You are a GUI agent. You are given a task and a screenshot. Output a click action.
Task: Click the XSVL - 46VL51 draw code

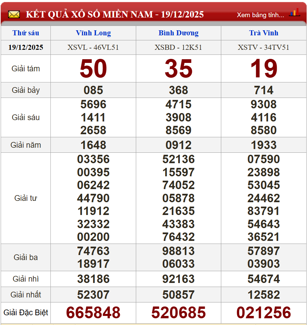[93, 47]
